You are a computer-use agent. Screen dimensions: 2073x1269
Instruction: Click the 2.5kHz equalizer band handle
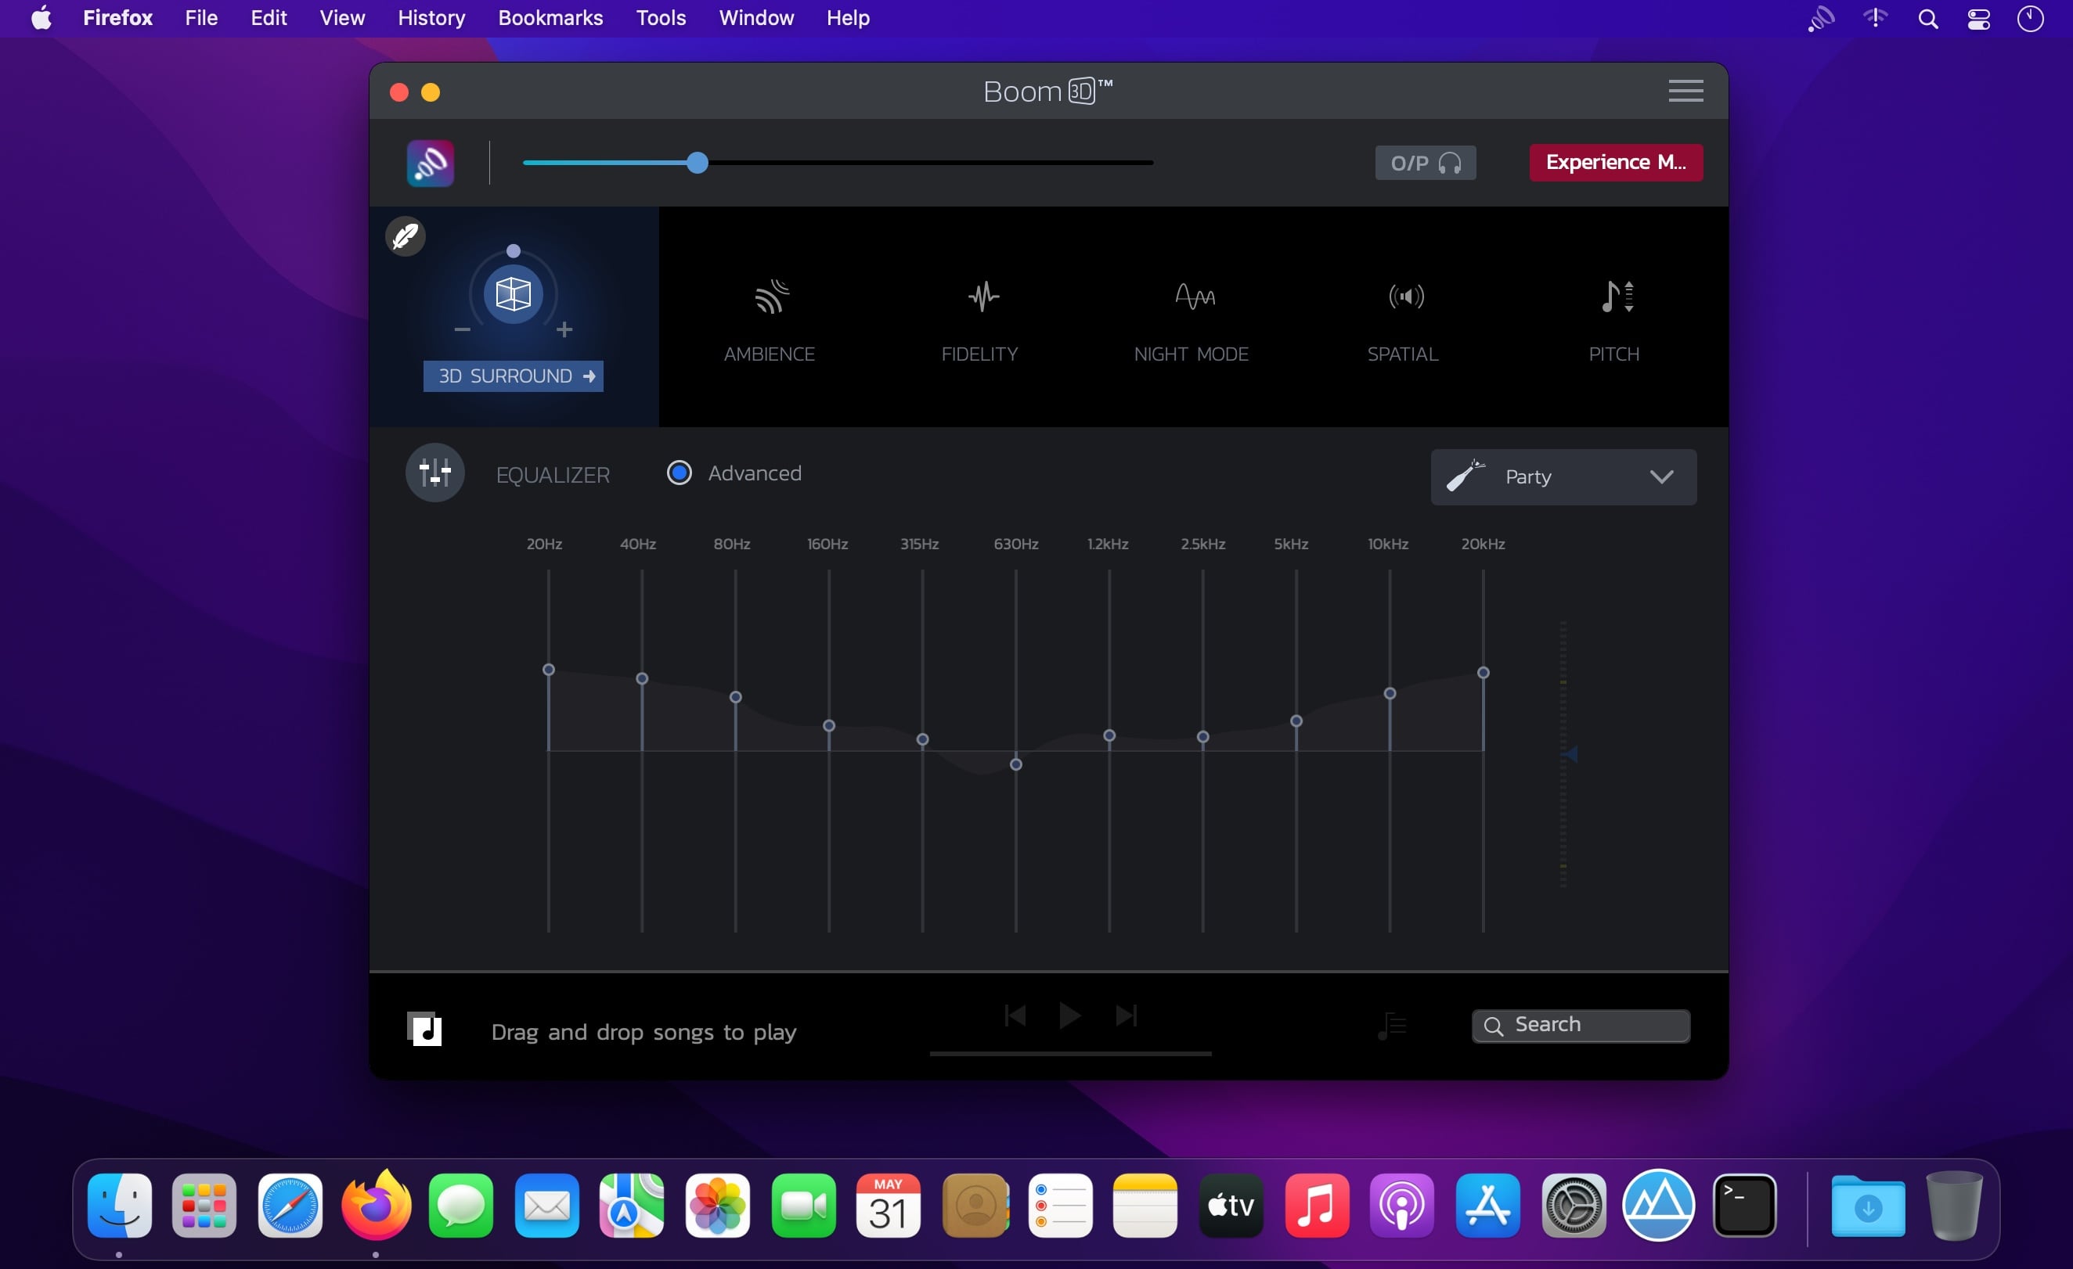[x=1202, y=737]
